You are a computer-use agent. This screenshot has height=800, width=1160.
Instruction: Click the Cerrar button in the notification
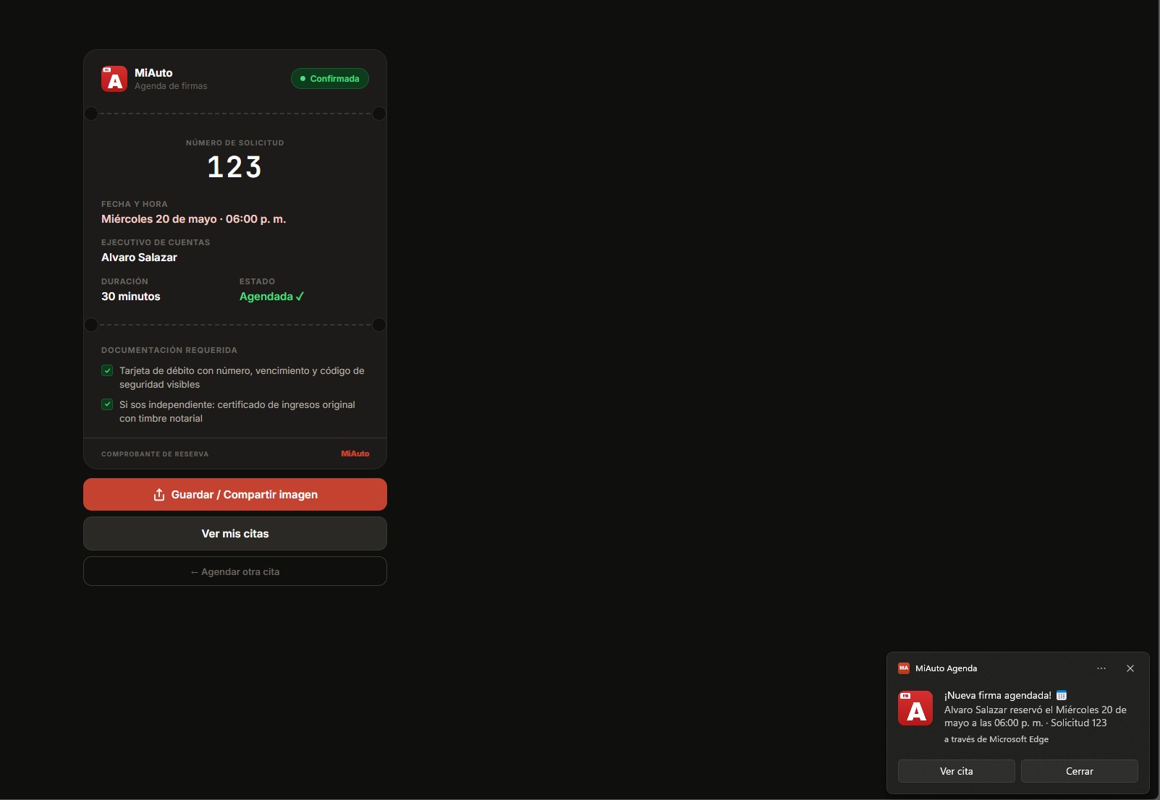1080,771
